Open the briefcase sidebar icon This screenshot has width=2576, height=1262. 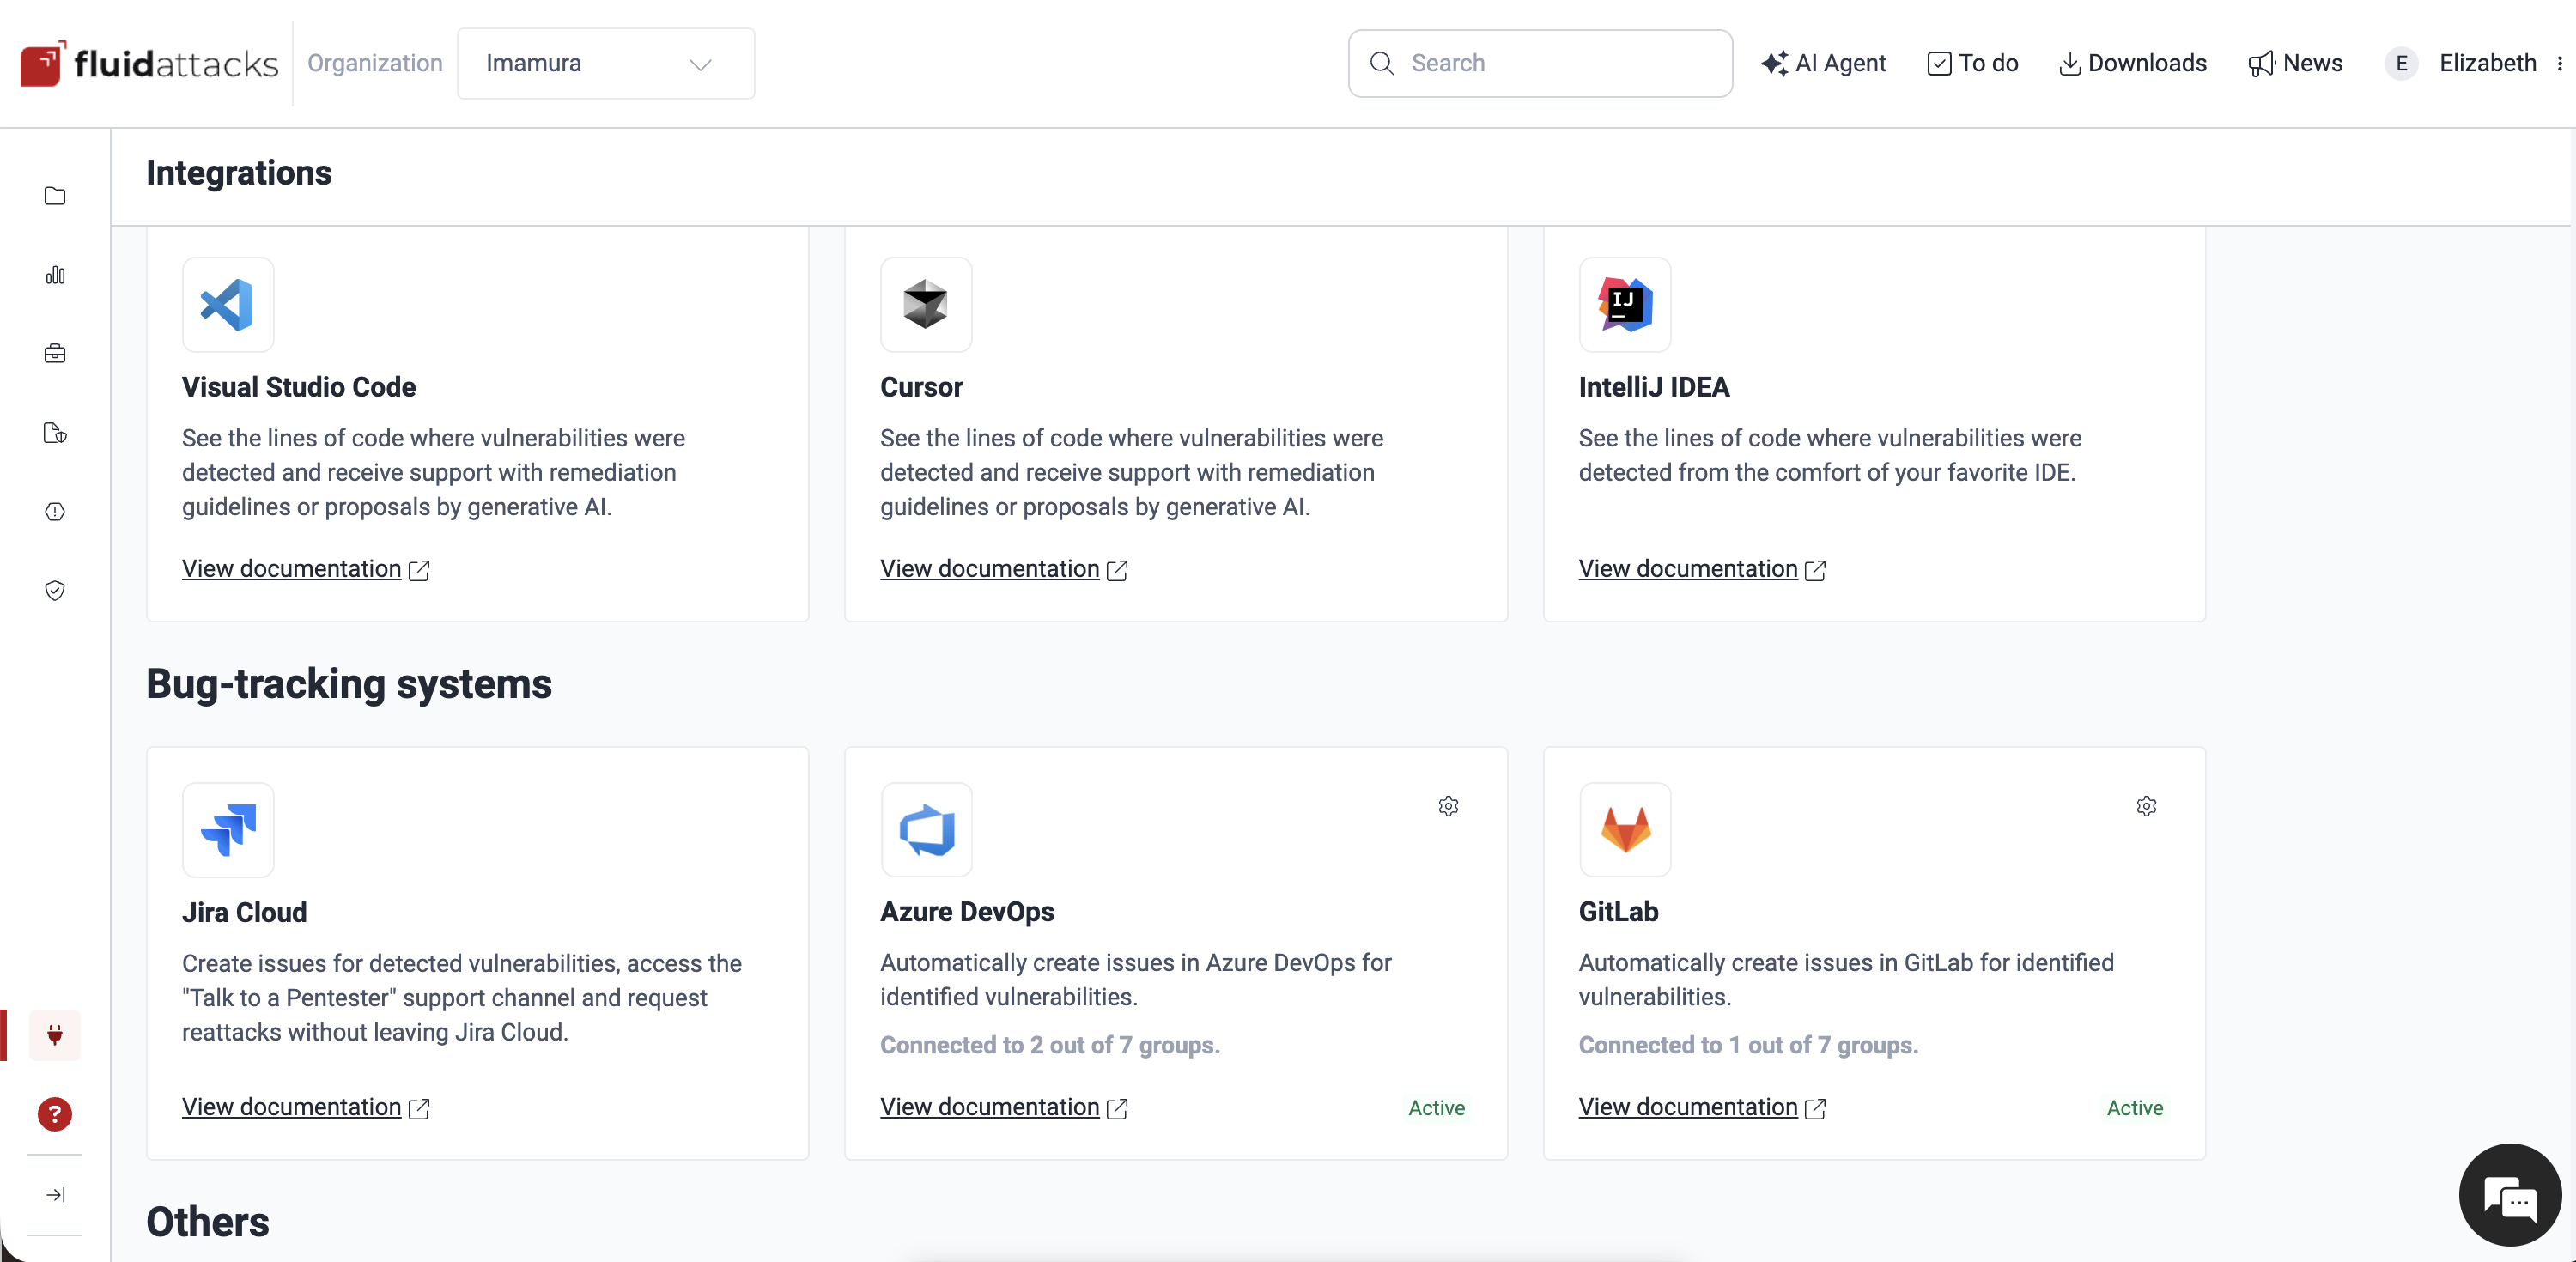click(55, 354)
